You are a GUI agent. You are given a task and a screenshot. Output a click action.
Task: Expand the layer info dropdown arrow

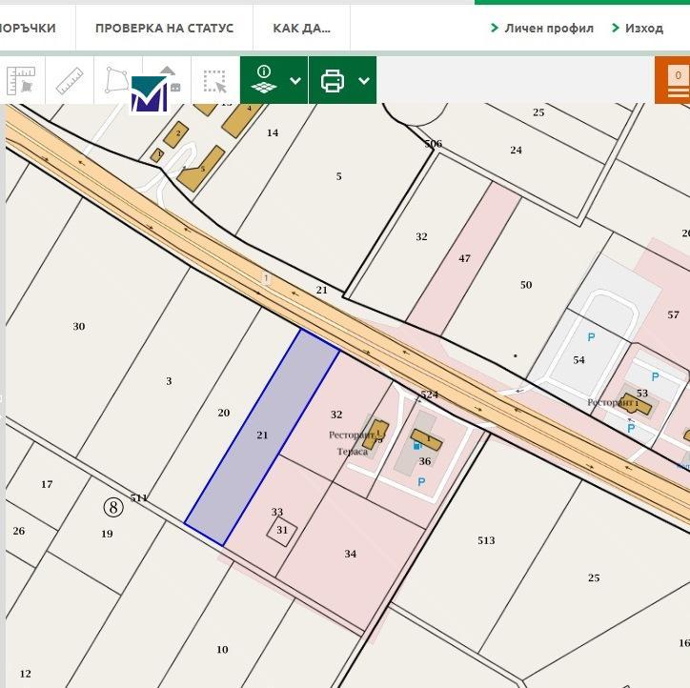[x=295, y=81]
